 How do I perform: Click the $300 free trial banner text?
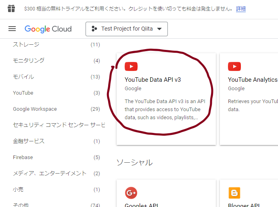(x=128, y=9)
